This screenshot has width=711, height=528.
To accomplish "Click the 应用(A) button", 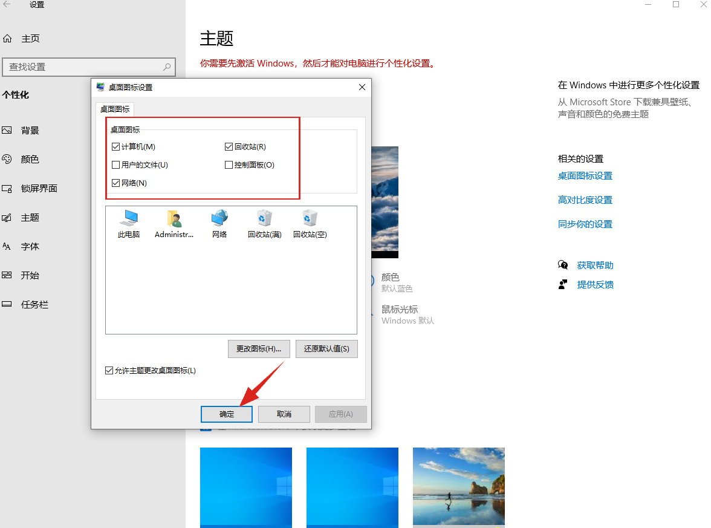I will pos(341,414).
